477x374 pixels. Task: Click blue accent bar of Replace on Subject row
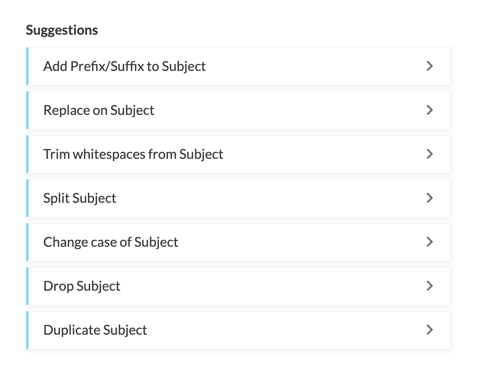[x=27, y=110]
